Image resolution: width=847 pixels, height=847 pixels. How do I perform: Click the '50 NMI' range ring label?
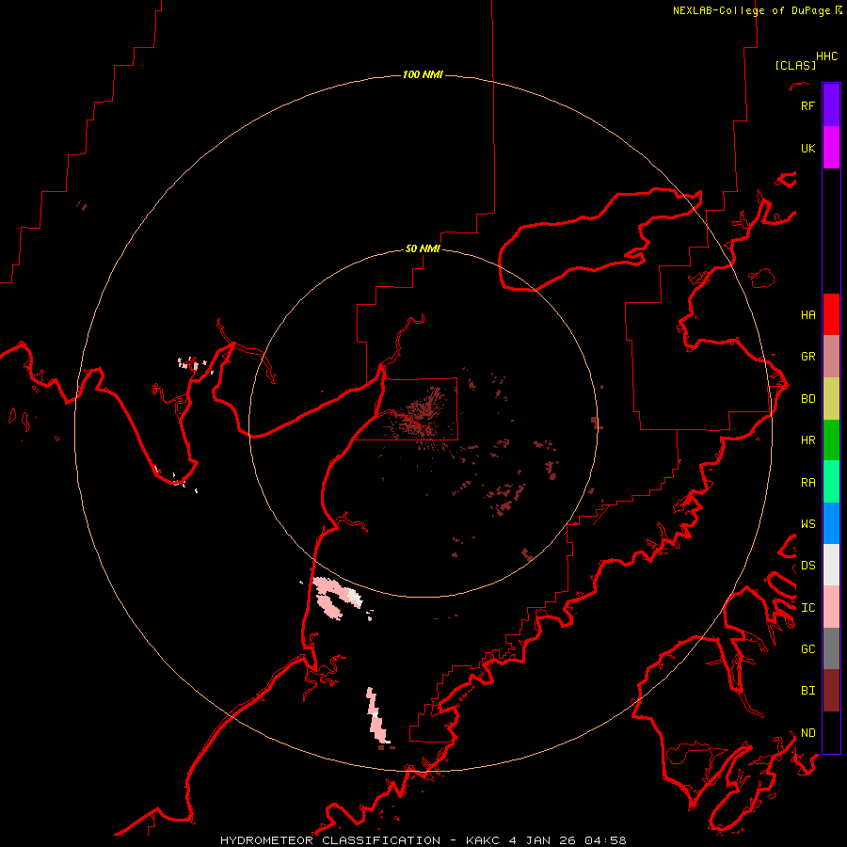[x=423, y=248]
